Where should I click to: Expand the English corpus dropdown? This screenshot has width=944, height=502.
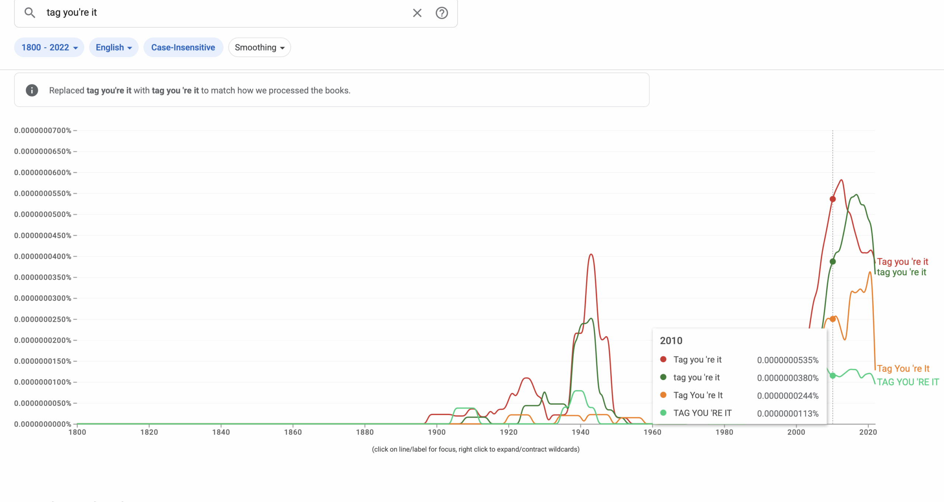(x=114, y=48)
